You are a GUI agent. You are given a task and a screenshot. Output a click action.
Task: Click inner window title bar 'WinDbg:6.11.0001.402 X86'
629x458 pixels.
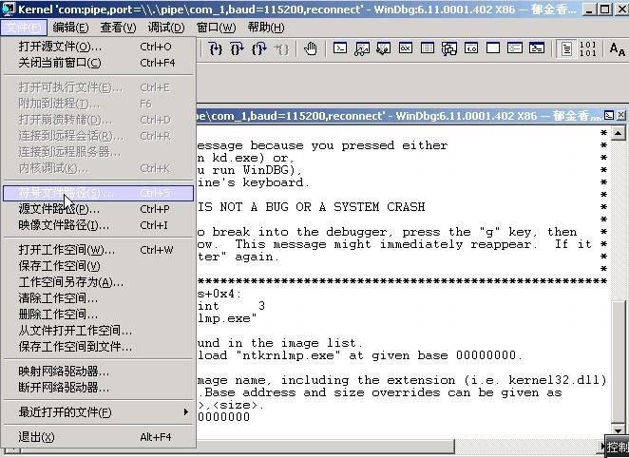click(x=467, y=116)
